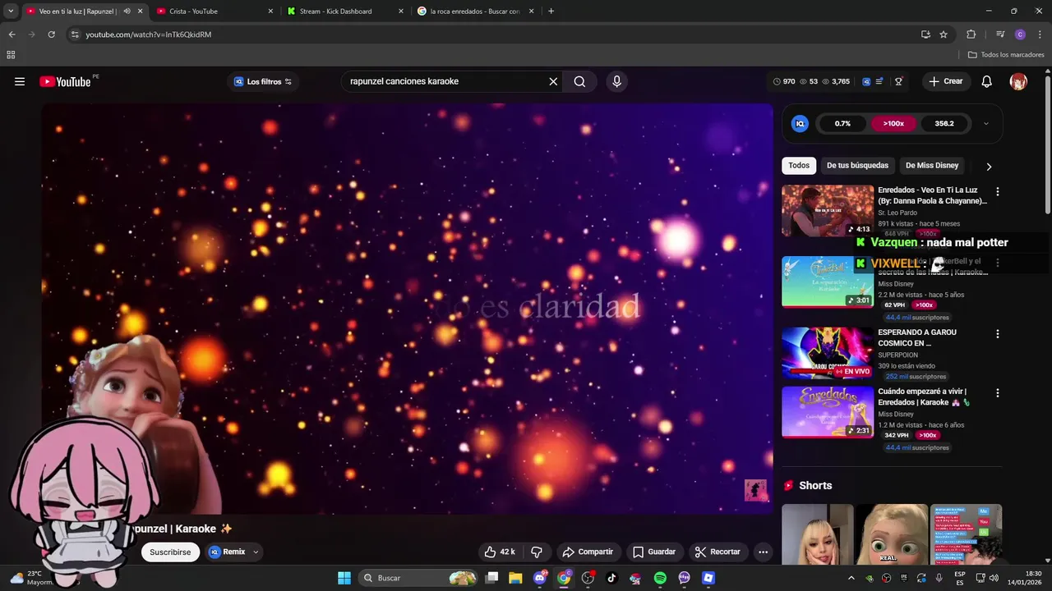Run search with the magnifier button

(x=579, y=81)
